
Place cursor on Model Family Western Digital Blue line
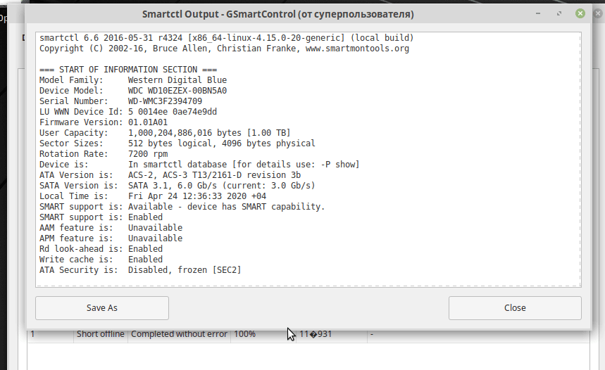pyautogui.click(x=133, y=80)
